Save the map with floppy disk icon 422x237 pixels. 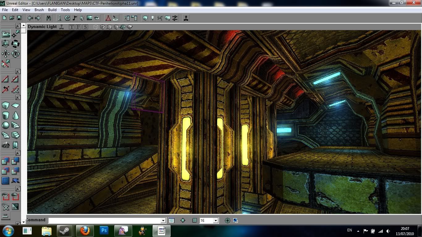coord(19,18)
